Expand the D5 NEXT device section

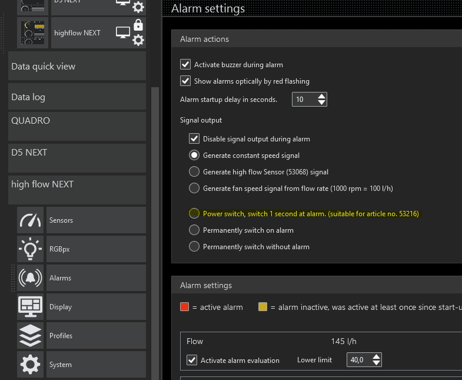(77, 158)
